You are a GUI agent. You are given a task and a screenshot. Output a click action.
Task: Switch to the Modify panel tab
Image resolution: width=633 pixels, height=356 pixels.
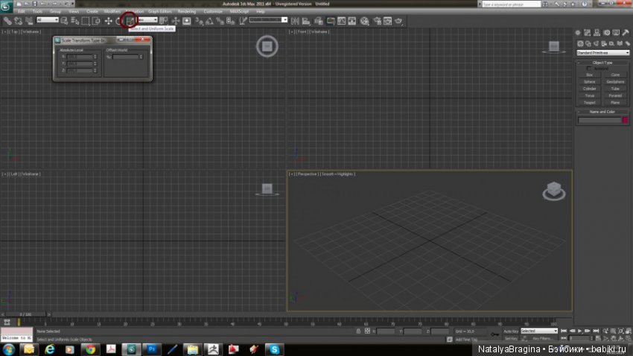pyautogui.click(x=588, y=33)
